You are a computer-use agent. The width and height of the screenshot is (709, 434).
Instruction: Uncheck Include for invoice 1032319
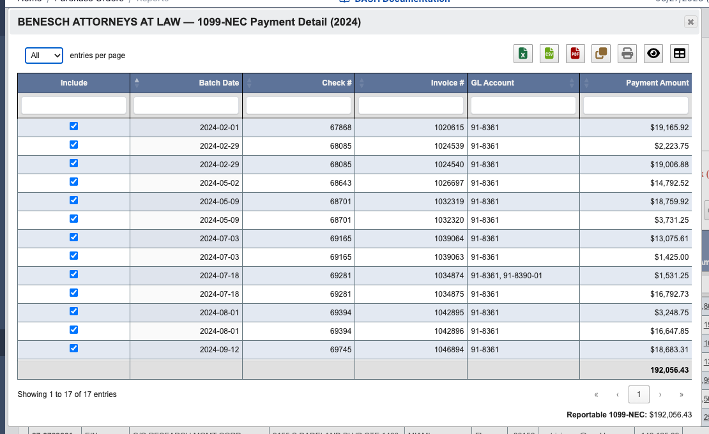pyautogui.click(x=73, y=200)
